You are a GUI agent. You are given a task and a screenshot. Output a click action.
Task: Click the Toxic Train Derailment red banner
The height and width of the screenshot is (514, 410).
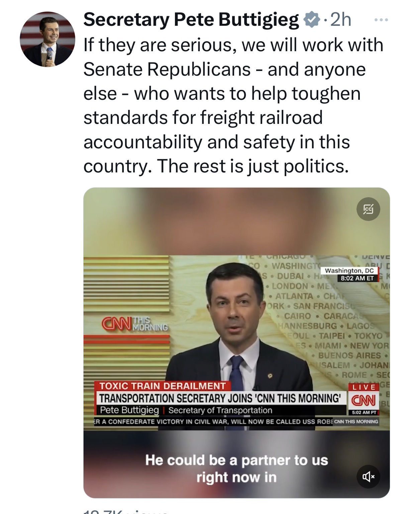(x=163, y=386)
